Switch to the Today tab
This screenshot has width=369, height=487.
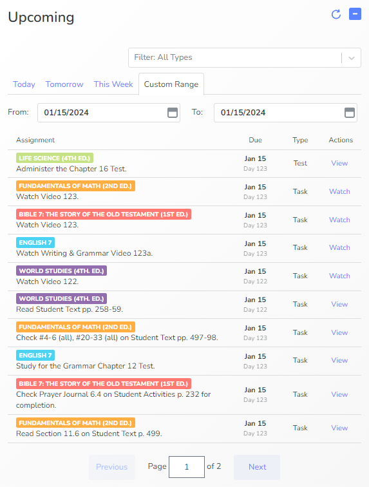(x=24, y=84)
